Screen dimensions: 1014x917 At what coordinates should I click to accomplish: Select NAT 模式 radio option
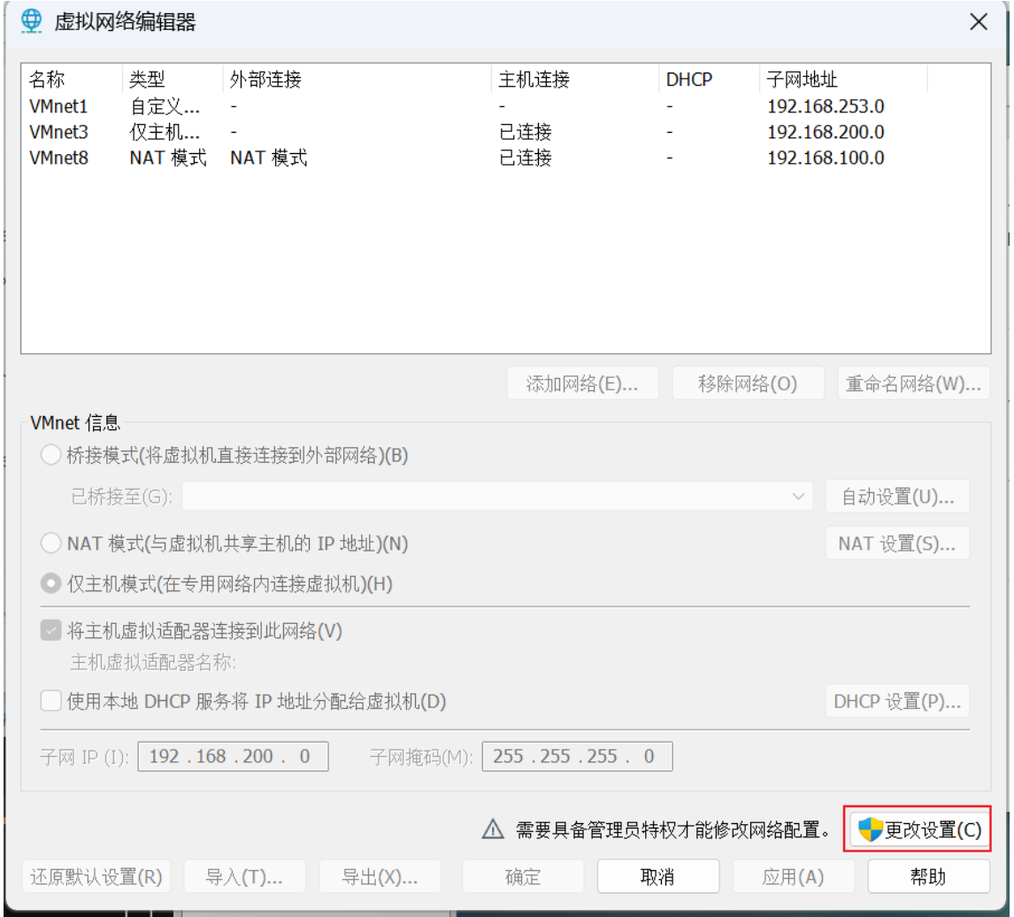pos(50,543)
